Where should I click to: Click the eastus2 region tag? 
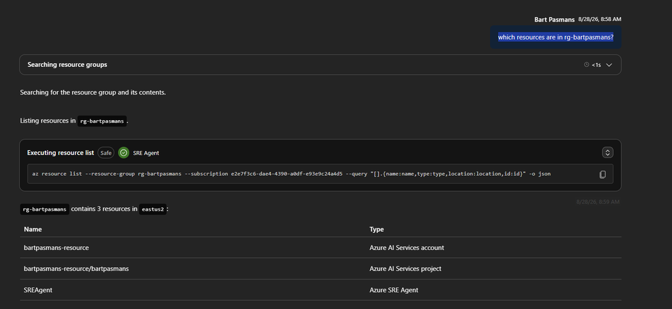(152, 209)
